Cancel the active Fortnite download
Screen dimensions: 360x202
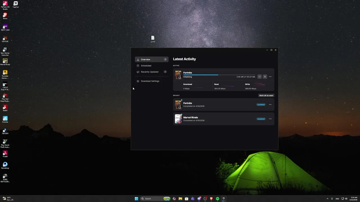(x=265, y=77)
